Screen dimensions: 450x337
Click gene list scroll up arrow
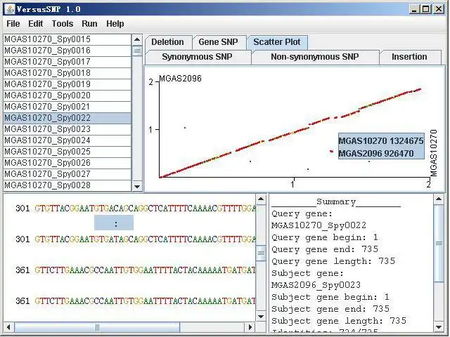tap(137, 39)
